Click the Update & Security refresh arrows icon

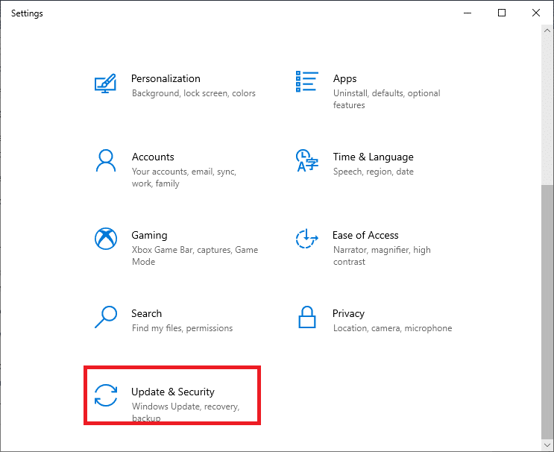pos(105,395)
